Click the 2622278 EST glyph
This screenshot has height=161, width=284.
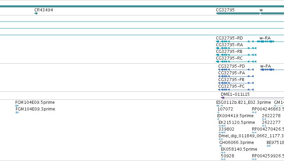(264, 119)
